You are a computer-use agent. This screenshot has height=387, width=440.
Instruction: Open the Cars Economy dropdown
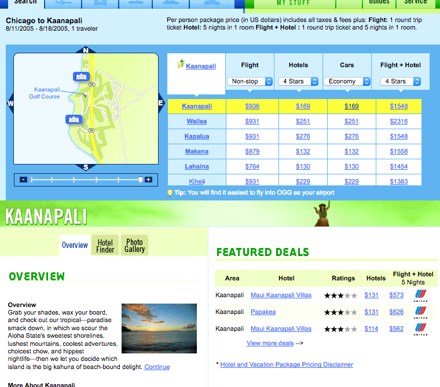[x=347, y=82]
